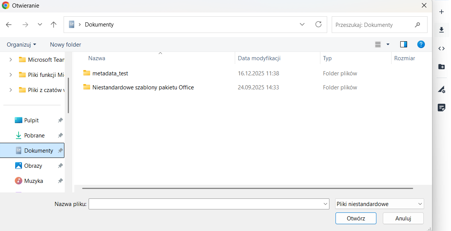Click the code brackets icon in sidebar
Screen dimensions: 451x231
point(441,48)
